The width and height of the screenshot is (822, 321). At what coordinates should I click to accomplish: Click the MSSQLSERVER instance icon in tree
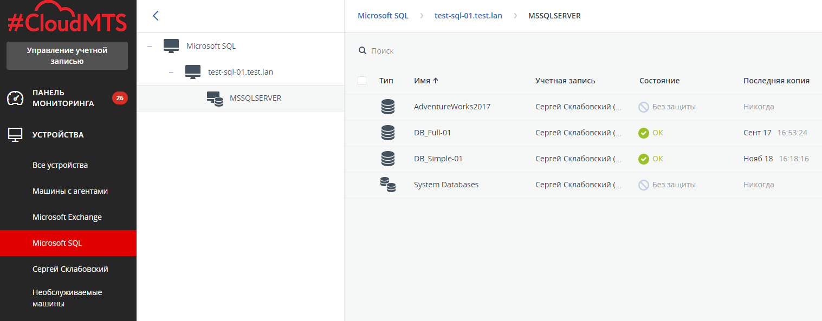click(215, 99)
